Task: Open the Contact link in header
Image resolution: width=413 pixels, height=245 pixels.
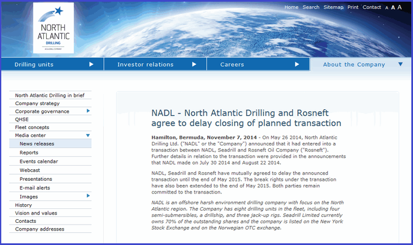Action: pos(372,7)
